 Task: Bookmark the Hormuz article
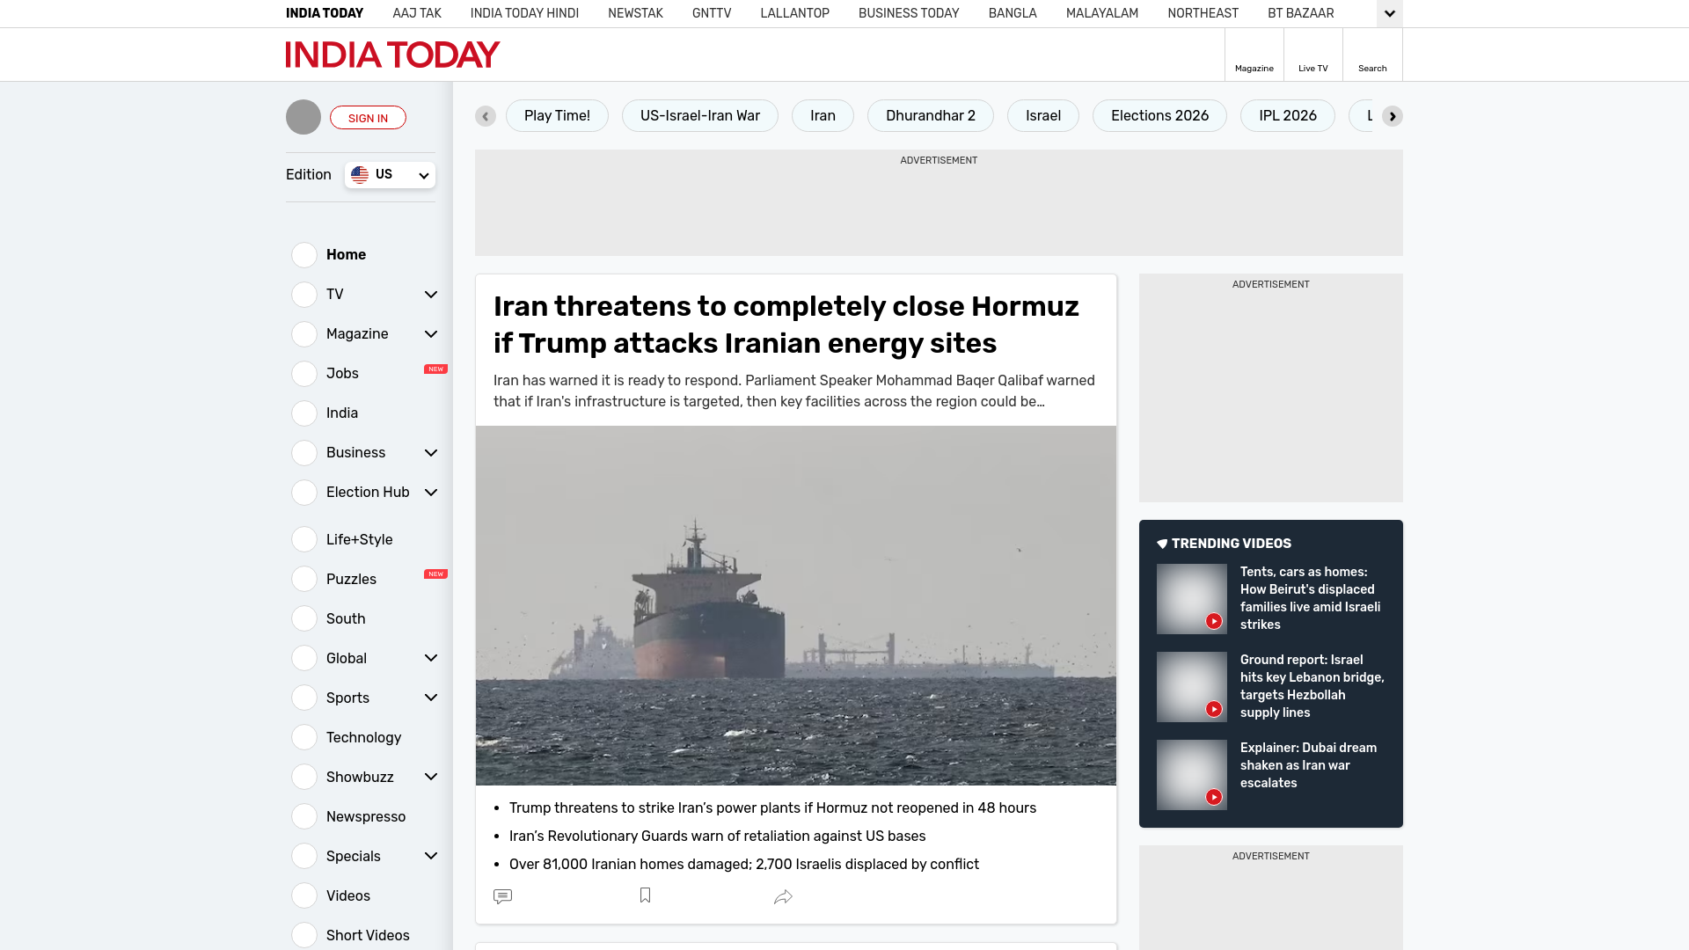(645, 895)
